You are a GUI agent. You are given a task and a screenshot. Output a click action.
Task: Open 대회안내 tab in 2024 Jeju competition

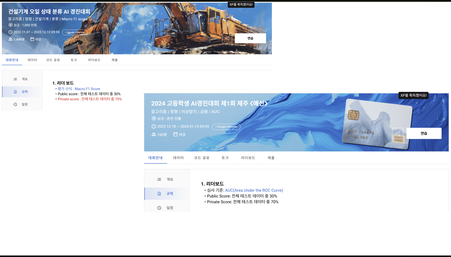156,158
